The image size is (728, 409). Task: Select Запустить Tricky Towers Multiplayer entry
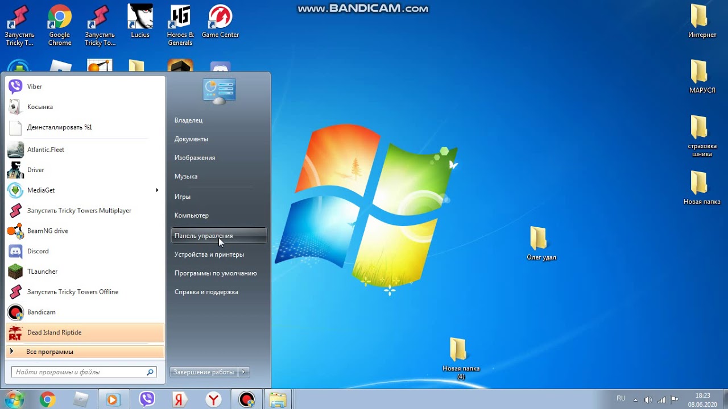click(85, 211)
